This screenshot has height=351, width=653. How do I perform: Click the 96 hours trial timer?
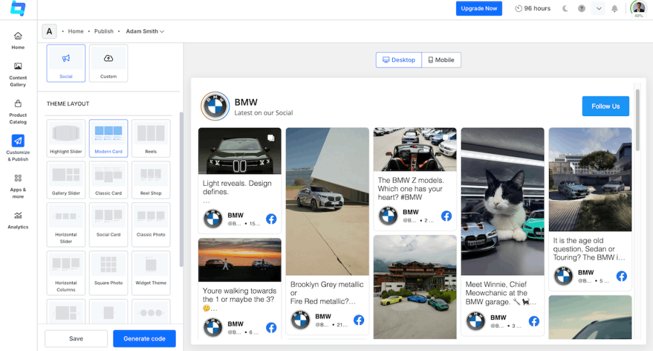[x=532, y=8]
